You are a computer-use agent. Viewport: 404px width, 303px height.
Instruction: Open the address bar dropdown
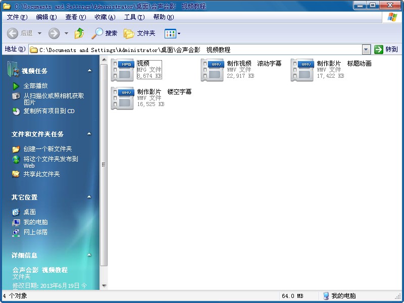coord(367,49)
